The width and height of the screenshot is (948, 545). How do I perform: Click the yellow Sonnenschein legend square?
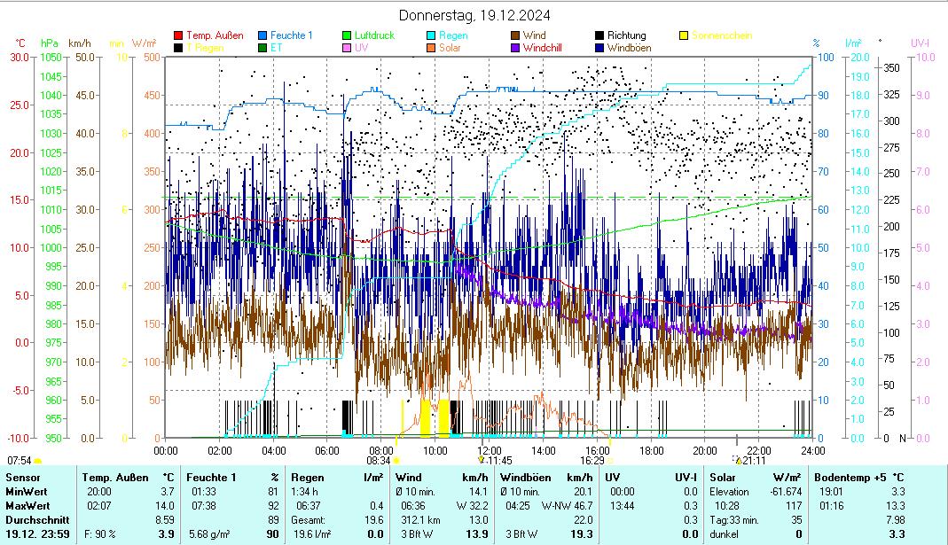click(x=684, y=35)
